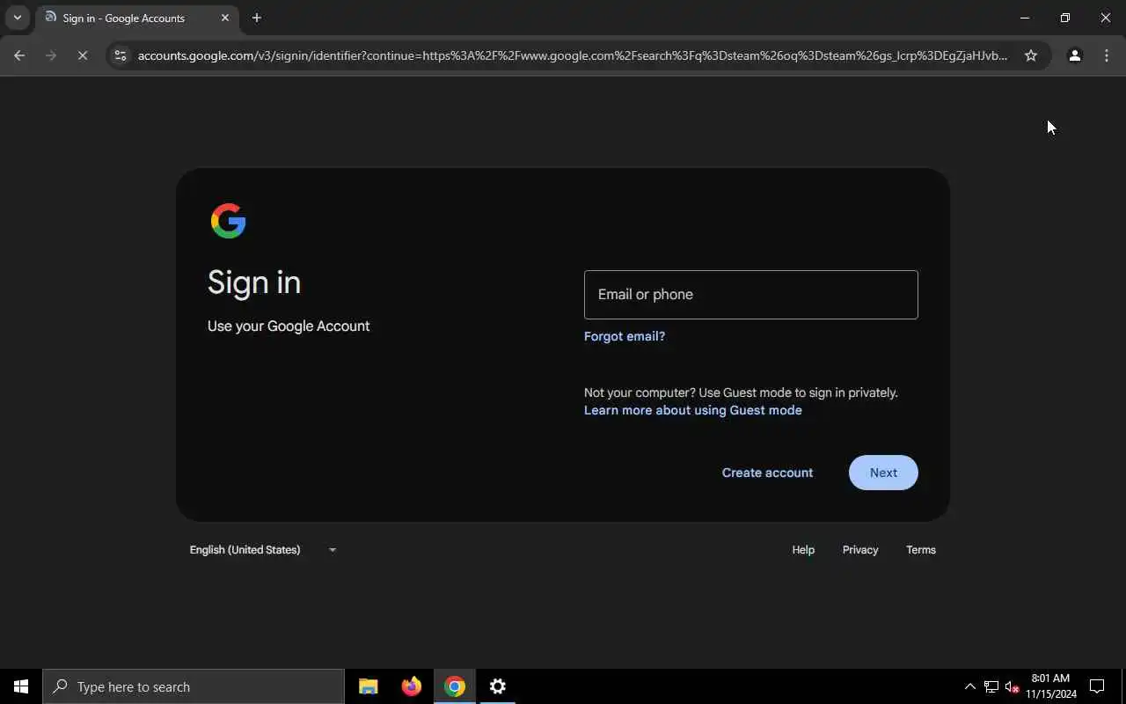Open the tab search dropdown arrow

tap(17, 18)
